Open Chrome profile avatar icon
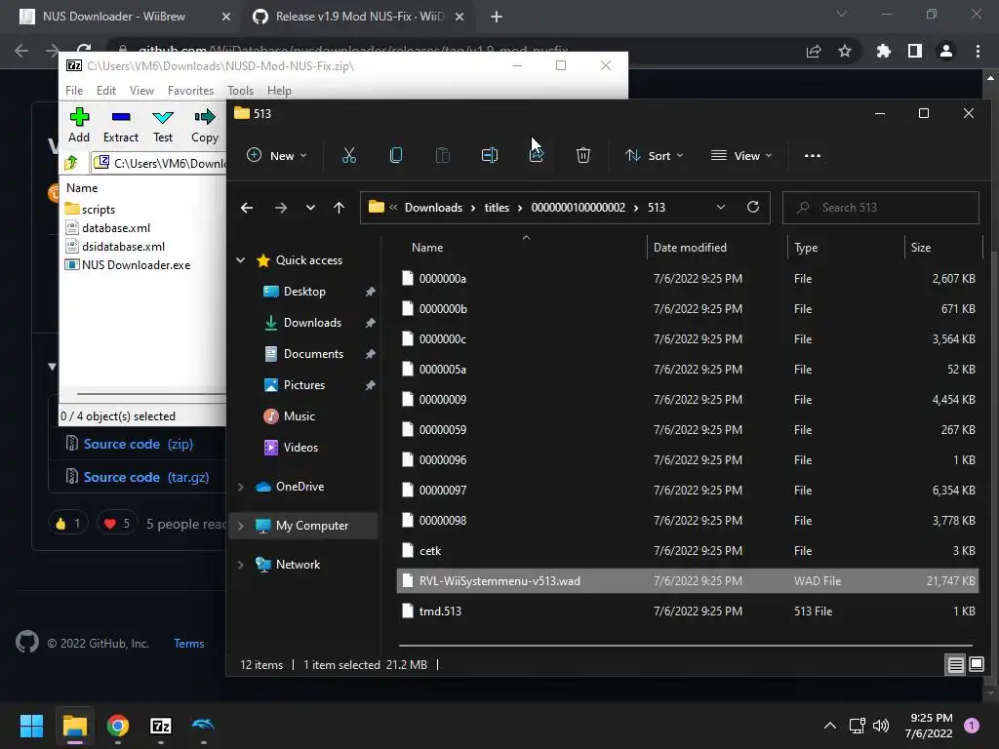This screenshot has height=749, width=999. (946, 51)
